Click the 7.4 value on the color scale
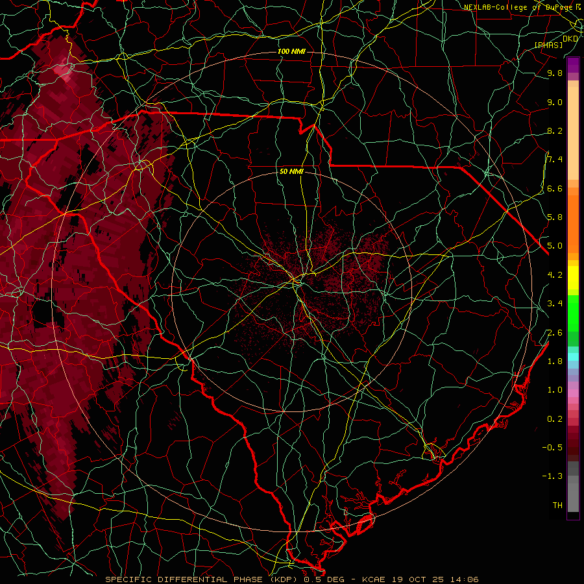Screen dimensions: 584x584 click(555, 160)
